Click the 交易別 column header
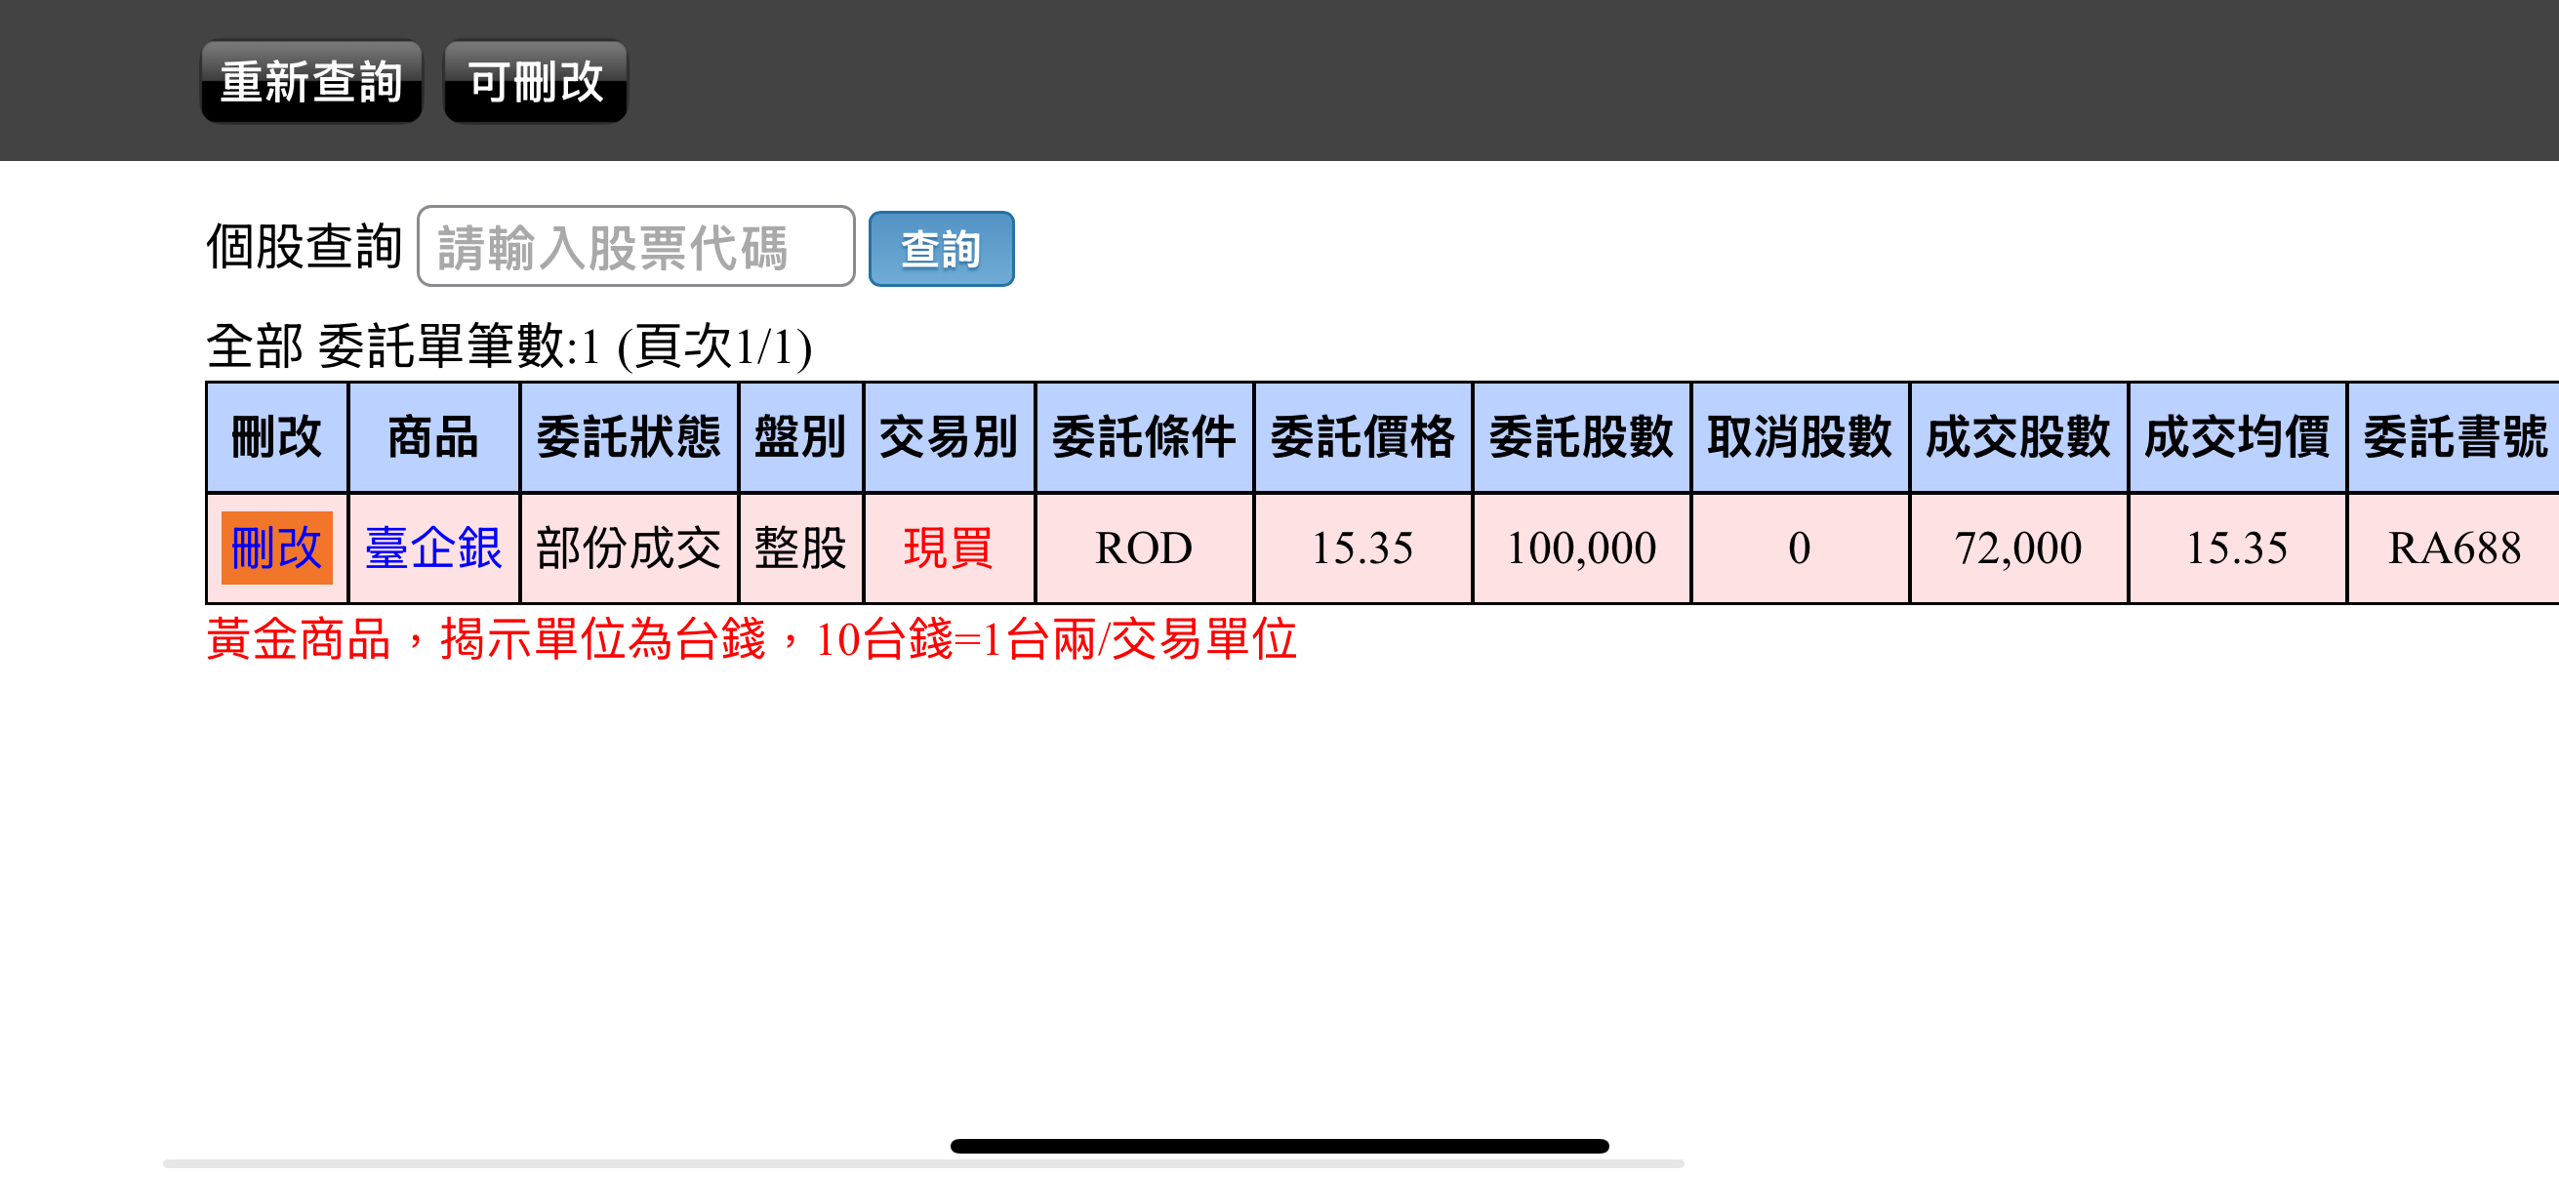Image resolution: width=2559 pixels, height=1177 pixels. pyautogui.click(x=948, y=437)
